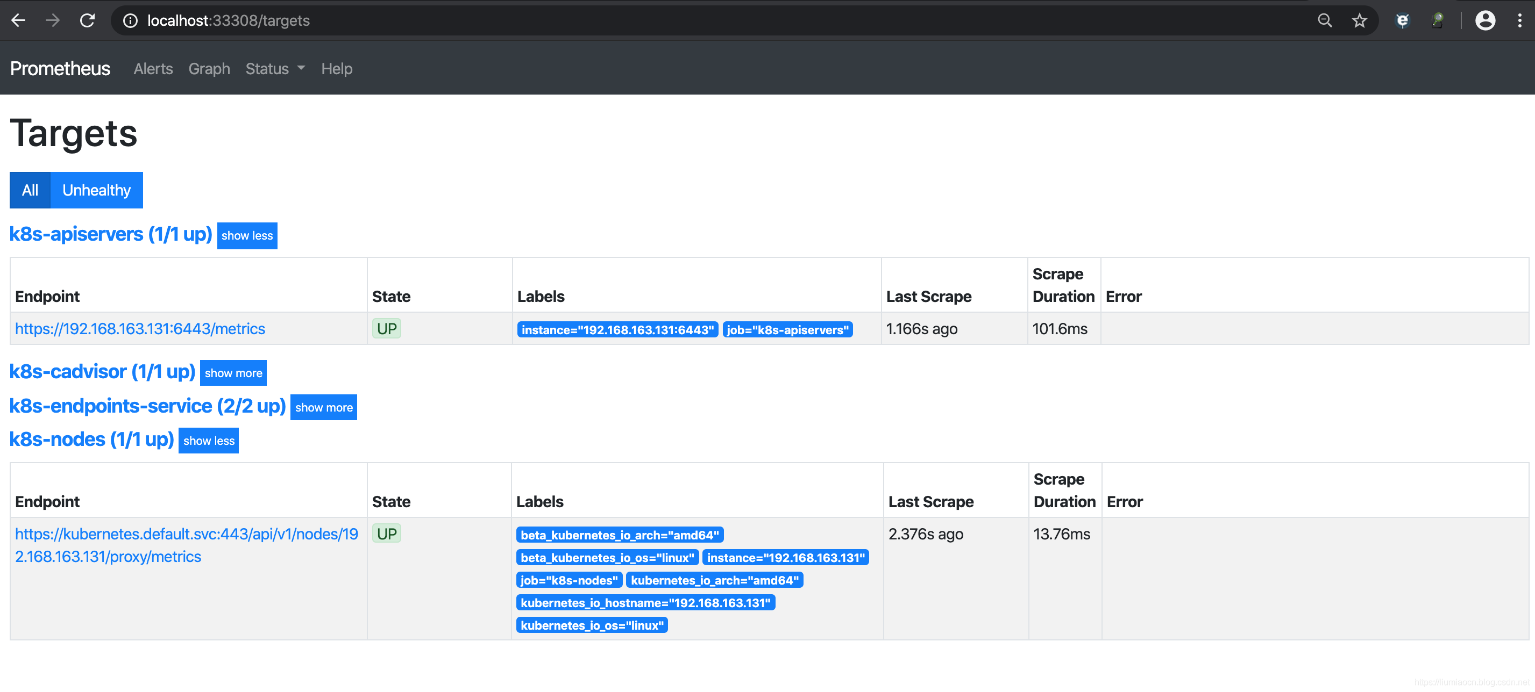Click Labels column header in k8s-nodes table
Screen dimensions: 1535x692
[x=540, y=502]
